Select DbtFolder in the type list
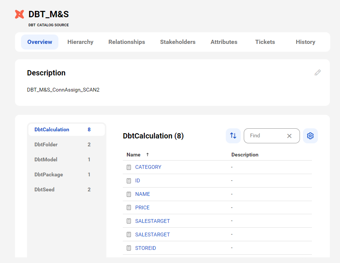 [x=67, y=145]
